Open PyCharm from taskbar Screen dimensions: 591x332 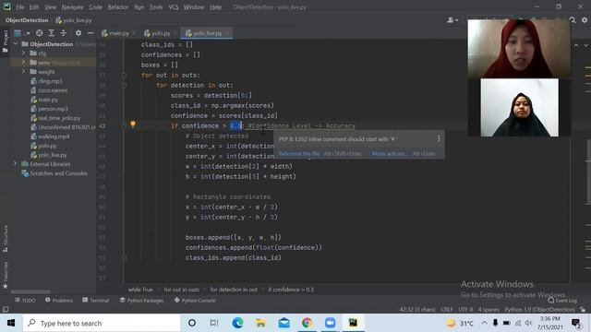[353, 323]
